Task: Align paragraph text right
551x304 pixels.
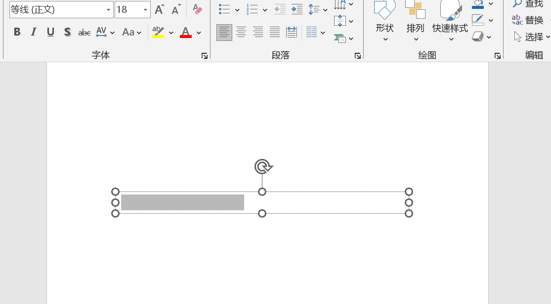Action: click(258, 33)
